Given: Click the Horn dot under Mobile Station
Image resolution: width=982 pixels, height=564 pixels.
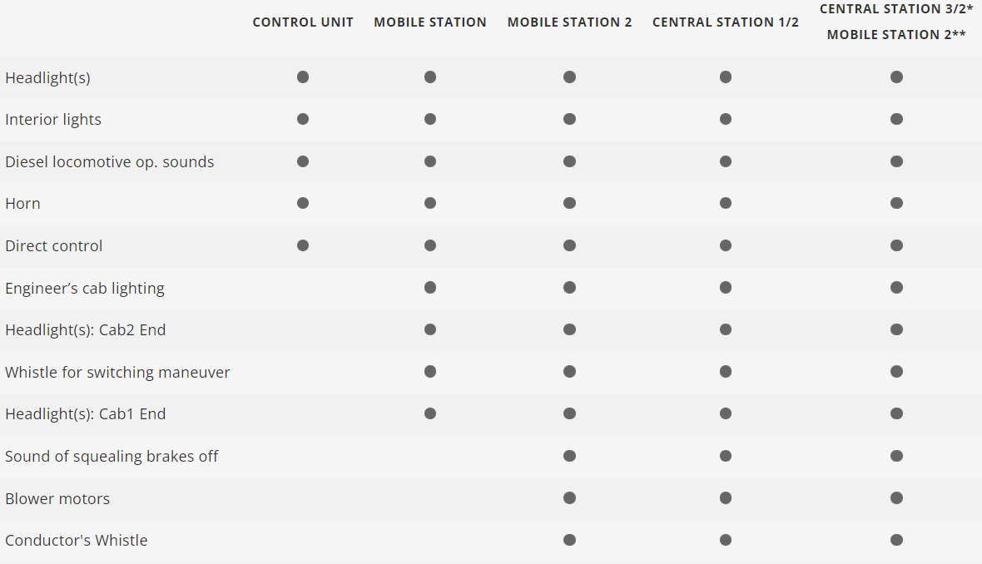Looking at the screenshot, I should pos(430,203).
